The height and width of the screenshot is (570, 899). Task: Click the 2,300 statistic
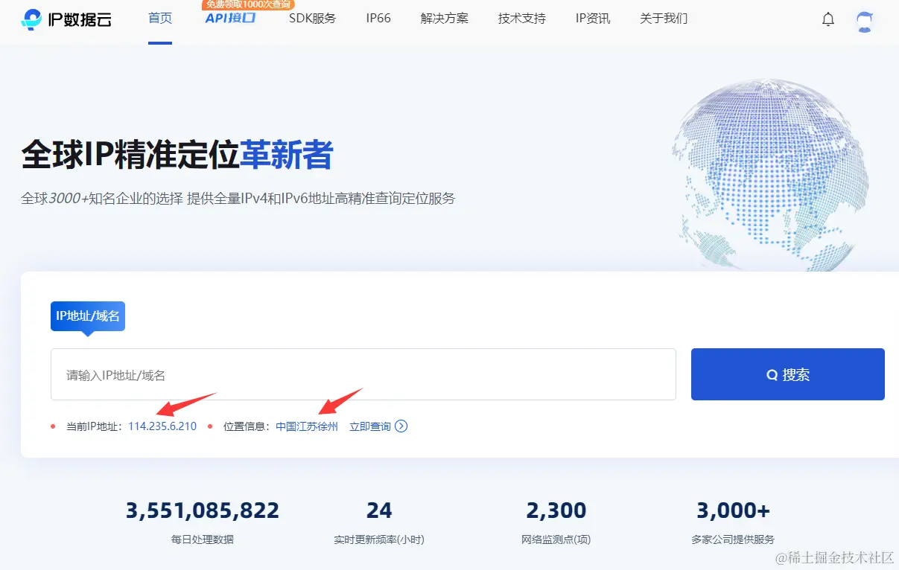[x=556, y=510]
